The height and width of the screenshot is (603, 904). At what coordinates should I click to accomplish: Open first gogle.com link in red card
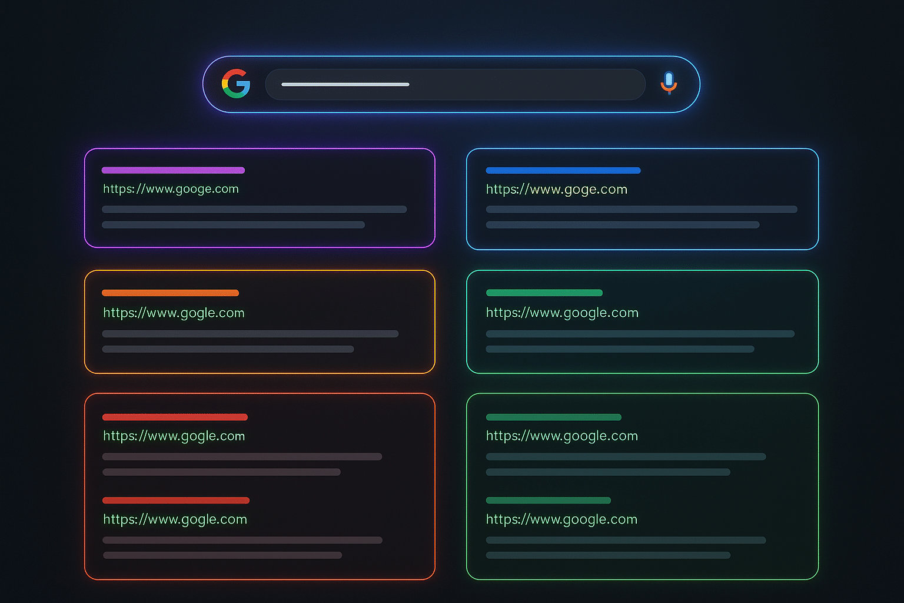174,436
